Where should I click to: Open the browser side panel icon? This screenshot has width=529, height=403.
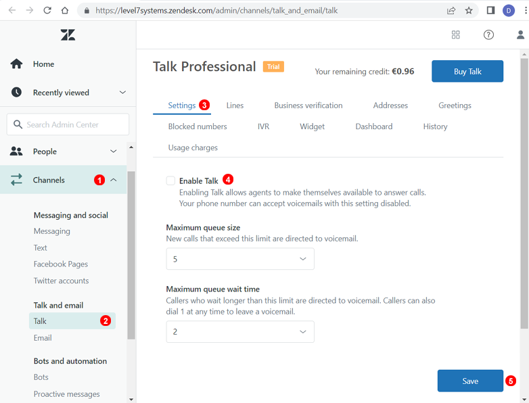pyautogui.click(x=490, y=10)
